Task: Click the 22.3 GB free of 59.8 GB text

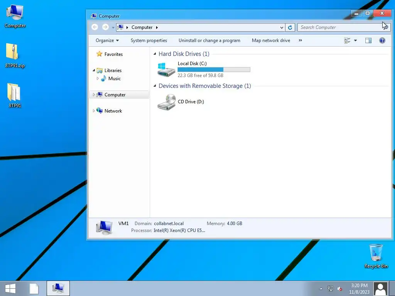Action: [x=201, y=75]
